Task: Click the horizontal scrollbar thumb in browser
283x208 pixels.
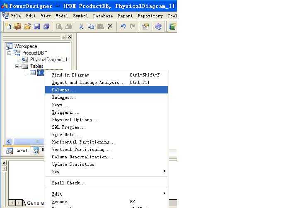Action: (29, 141)
